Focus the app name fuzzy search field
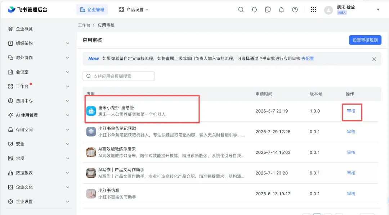 pos(119,76)
